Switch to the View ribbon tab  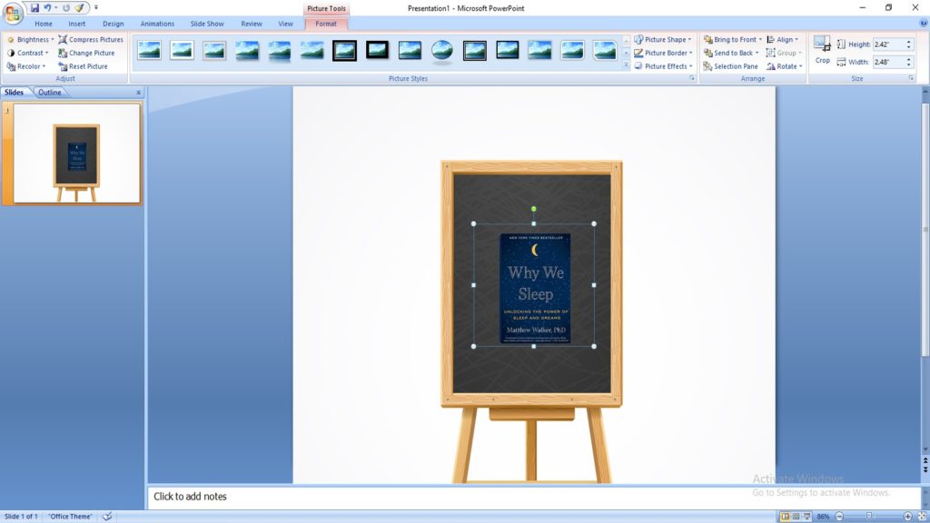[285, 24]
